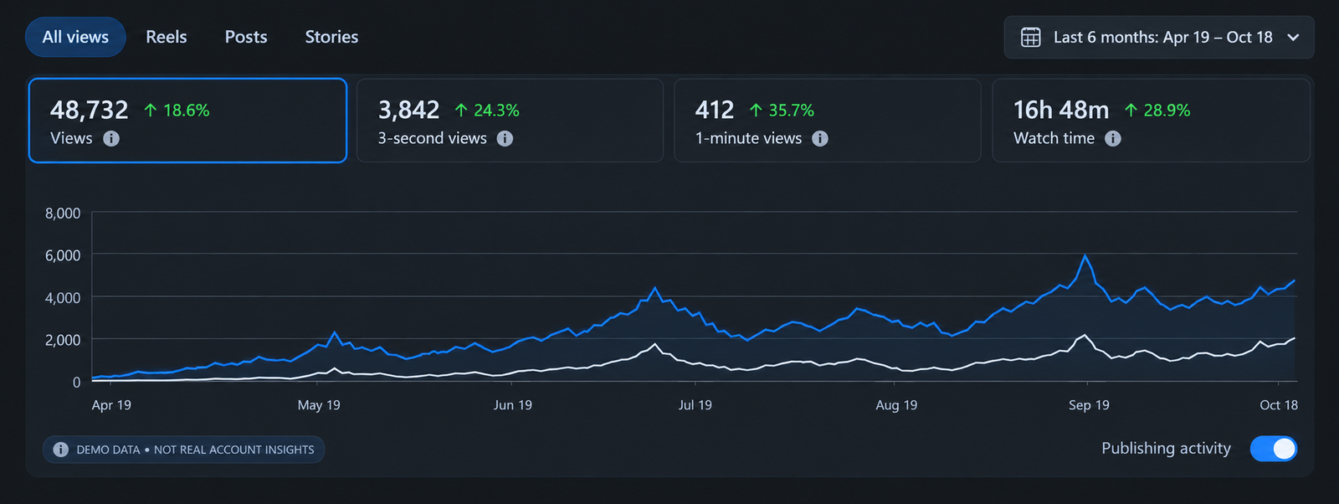Click the 28.9% change percentage
The image size is (1339, 504).
click(x=1167, y=111)
